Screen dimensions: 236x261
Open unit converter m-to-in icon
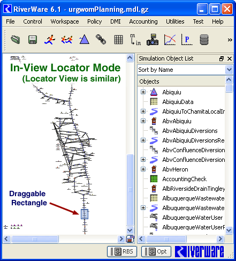135,40
